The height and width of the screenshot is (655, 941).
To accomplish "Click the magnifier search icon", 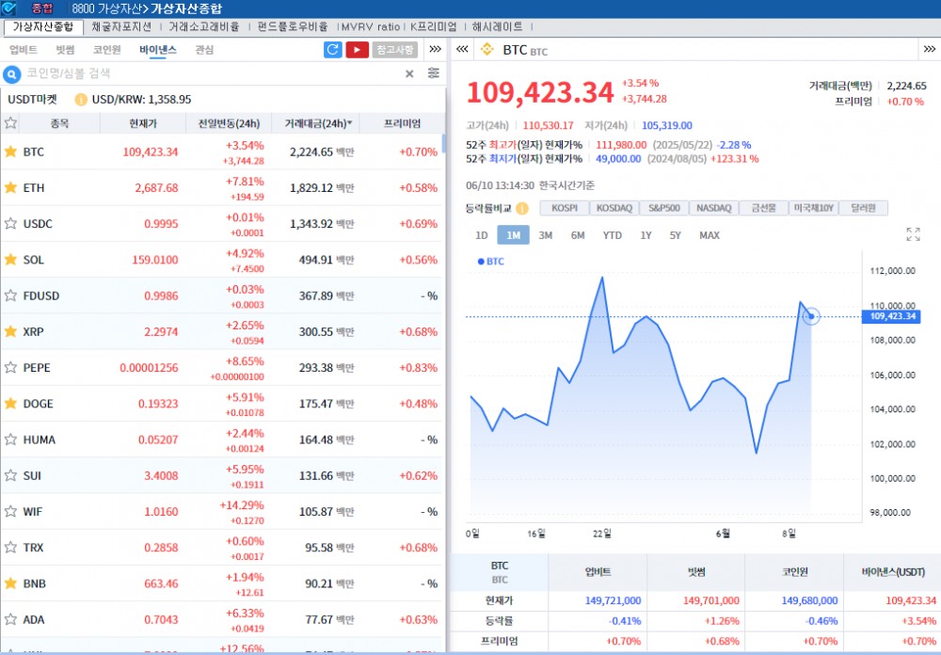I will (12, 73).
